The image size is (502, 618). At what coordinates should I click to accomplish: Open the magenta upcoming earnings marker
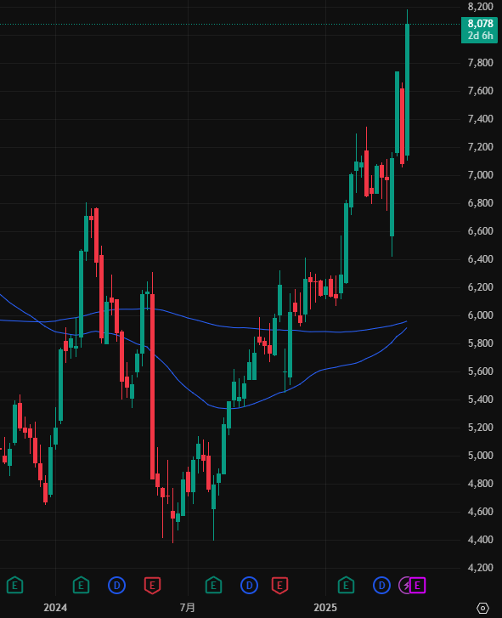pyautogui.click(x=418, y=586)
